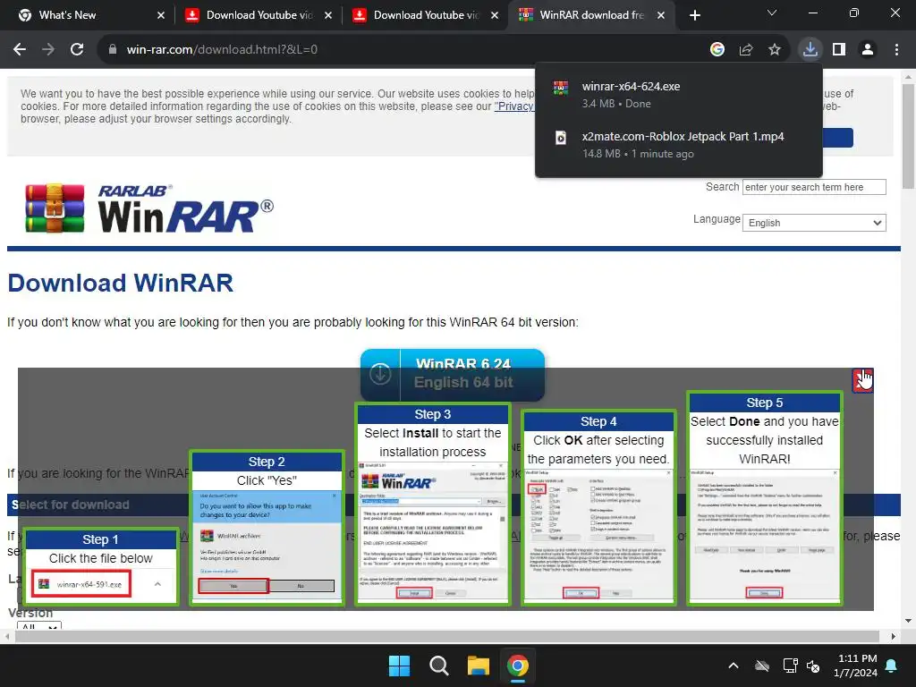Screen dimensions: 916x687
Task: Close the WinRAR download tab
Action: pos(661,15)
